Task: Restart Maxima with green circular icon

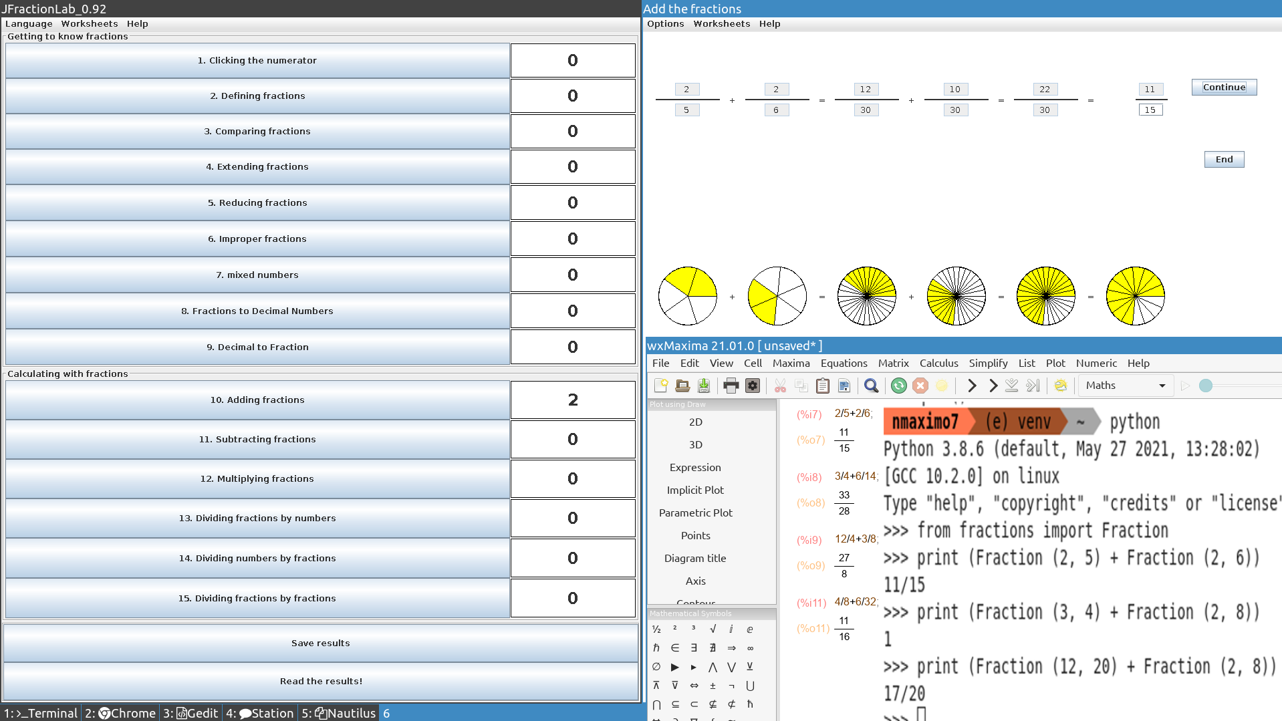Action: (x=898, y=386)
